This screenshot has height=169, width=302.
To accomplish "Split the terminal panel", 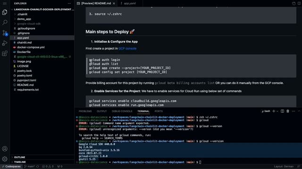I will [x=282, y=111].
